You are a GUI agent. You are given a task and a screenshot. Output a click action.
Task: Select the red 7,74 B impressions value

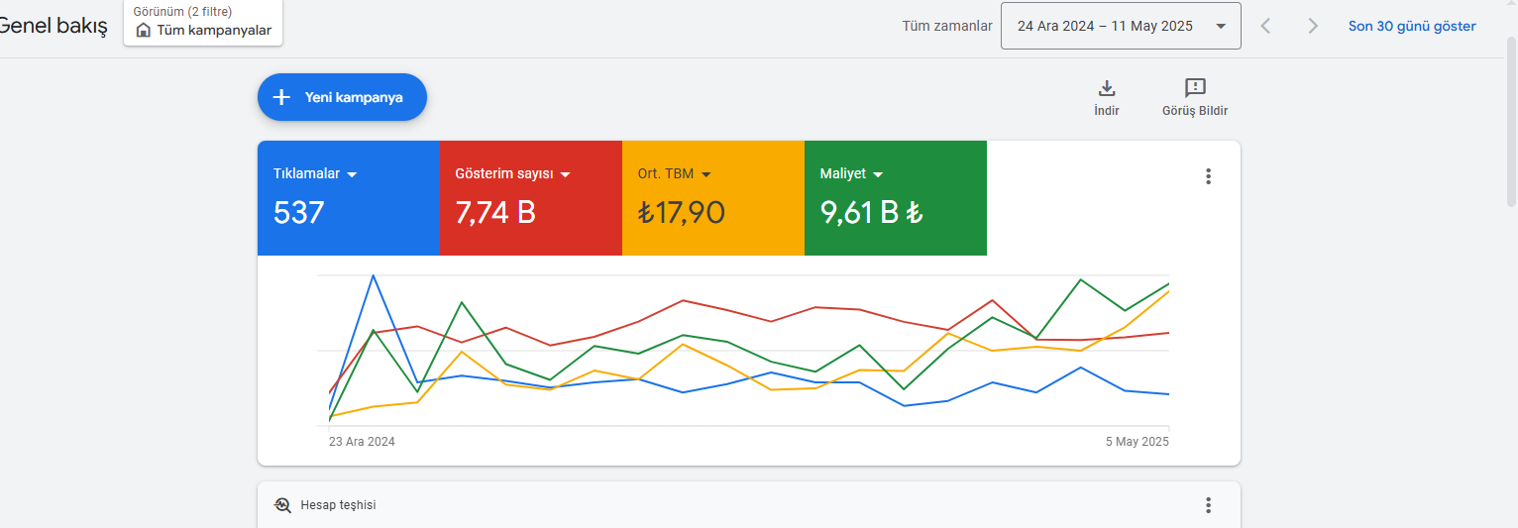(495, 212)
